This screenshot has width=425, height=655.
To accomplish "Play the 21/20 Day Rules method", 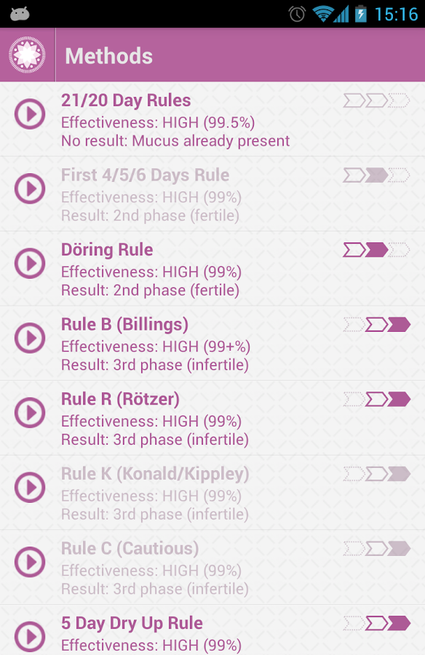I will coord(29,114).
